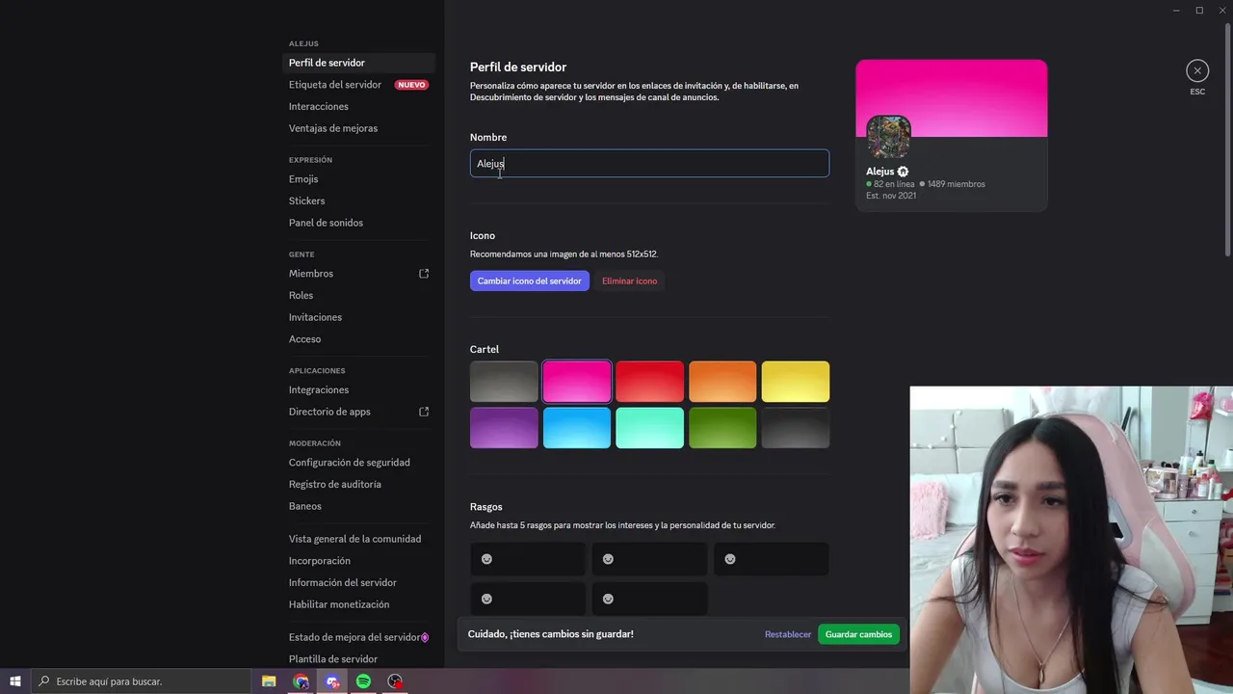1233x694 pixels.
Task: Select the red banner color
Action: (x=649, y=382)
